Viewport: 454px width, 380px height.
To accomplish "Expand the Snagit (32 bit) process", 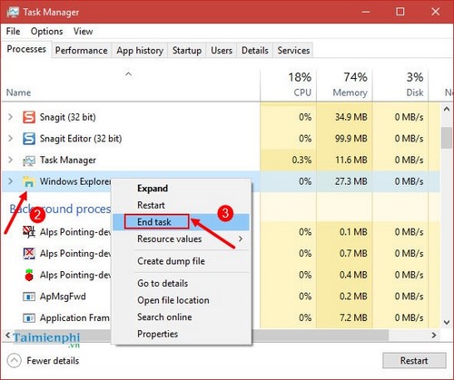I will pyautogui.click(x=11, y=117).
